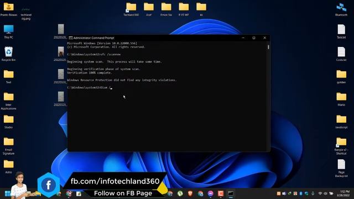Launch uTorrent from the taskbar
Screen dimensions: 354x199
180,193
